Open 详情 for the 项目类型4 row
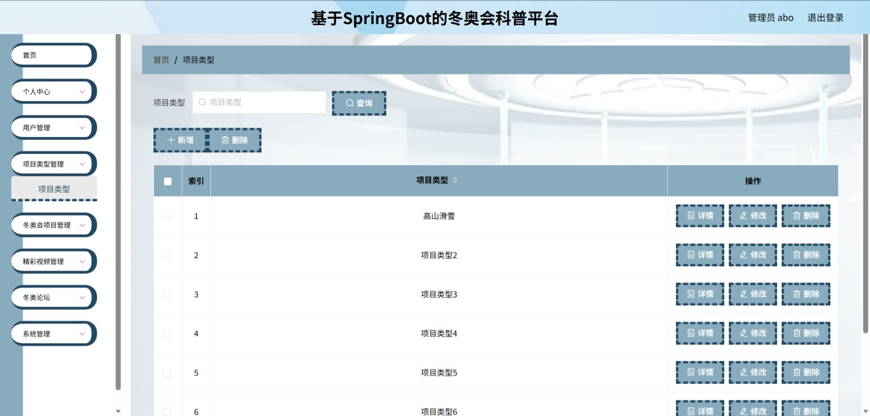The height and width of the screenshot is (416, 870). point(700,333)
